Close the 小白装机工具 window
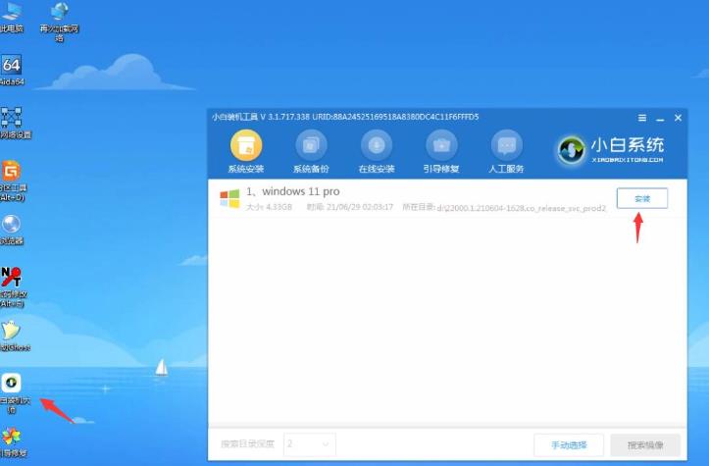709x466 pixels. 678,118
